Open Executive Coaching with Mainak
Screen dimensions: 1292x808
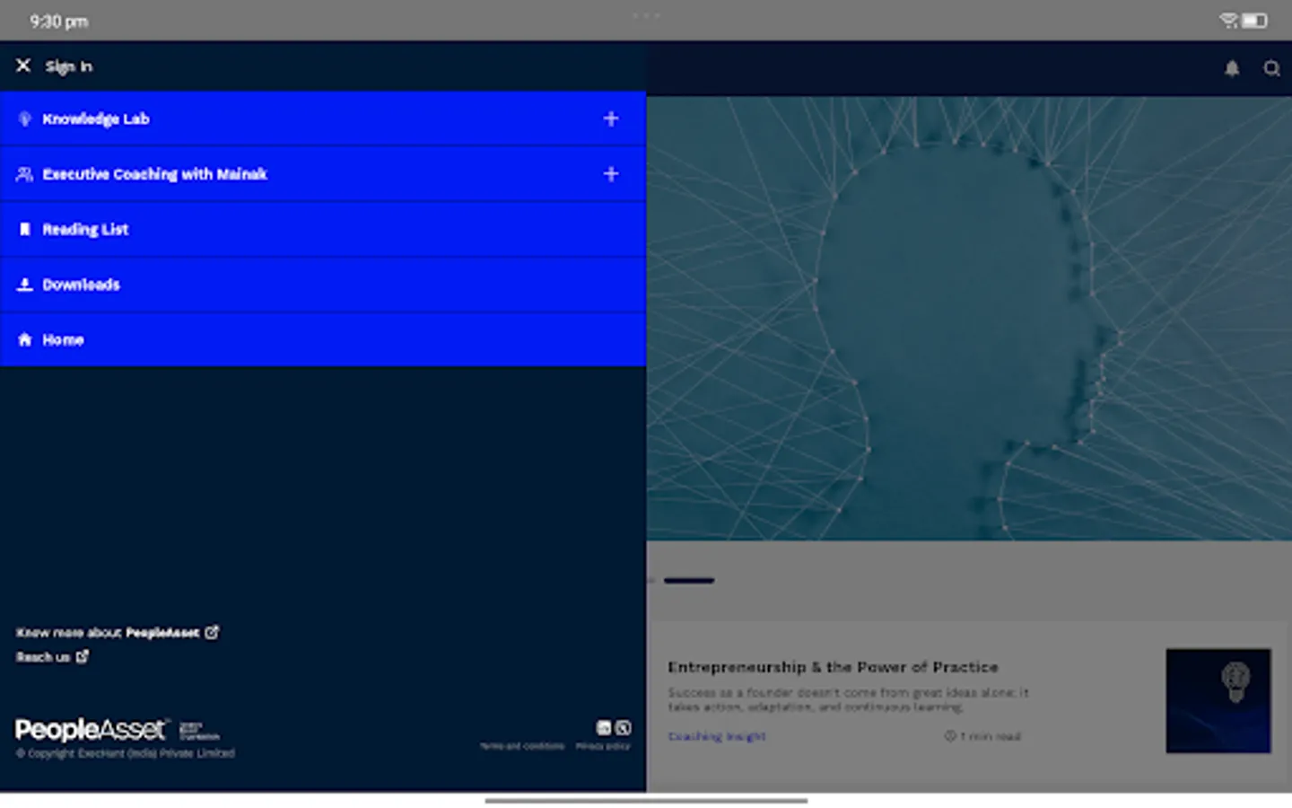pyautogui.click(x=323, y=174)
